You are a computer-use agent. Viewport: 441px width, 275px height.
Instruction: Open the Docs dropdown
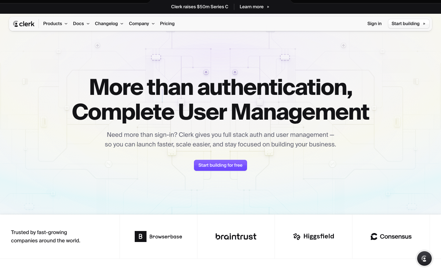click(x=81, y=24)
